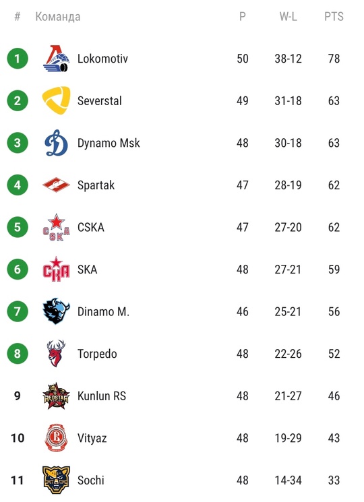Tap the SKA team logo
The height and width of the screenshot is (502, 364).
pos(56,270)
